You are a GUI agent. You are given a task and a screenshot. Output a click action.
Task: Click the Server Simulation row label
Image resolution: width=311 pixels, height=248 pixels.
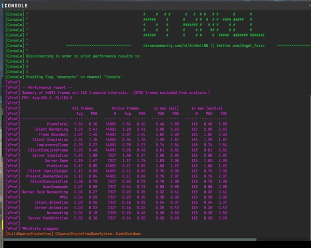pos(50,155)
